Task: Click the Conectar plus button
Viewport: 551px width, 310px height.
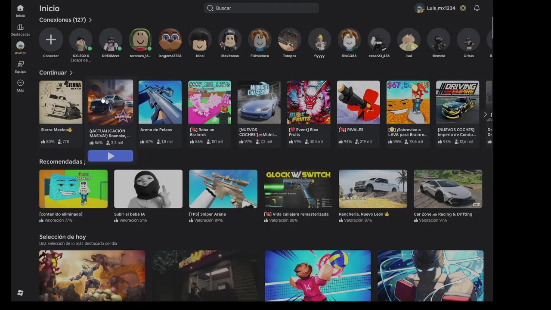Action: tap(51, 40)
